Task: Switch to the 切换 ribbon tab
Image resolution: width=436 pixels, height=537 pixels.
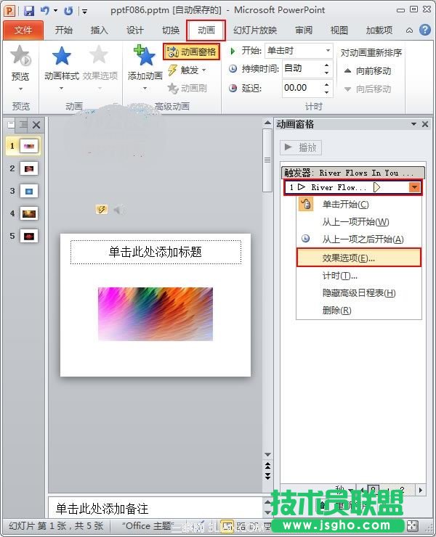Action: click(x=171, y=30)
